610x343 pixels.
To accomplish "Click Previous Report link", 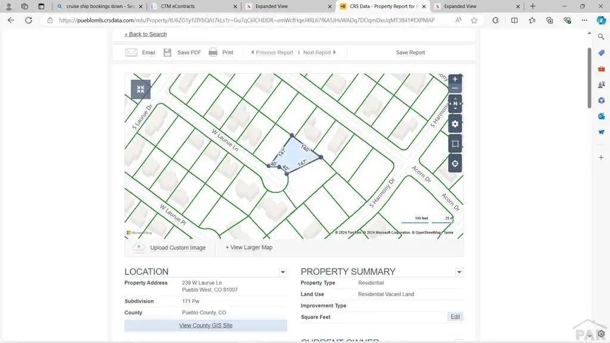I will [x=272, y=52].
